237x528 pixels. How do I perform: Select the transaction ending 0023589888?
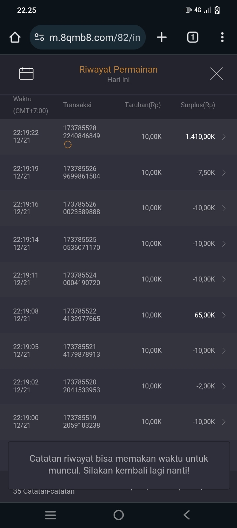pyautogui.click(x=82, y=208)
